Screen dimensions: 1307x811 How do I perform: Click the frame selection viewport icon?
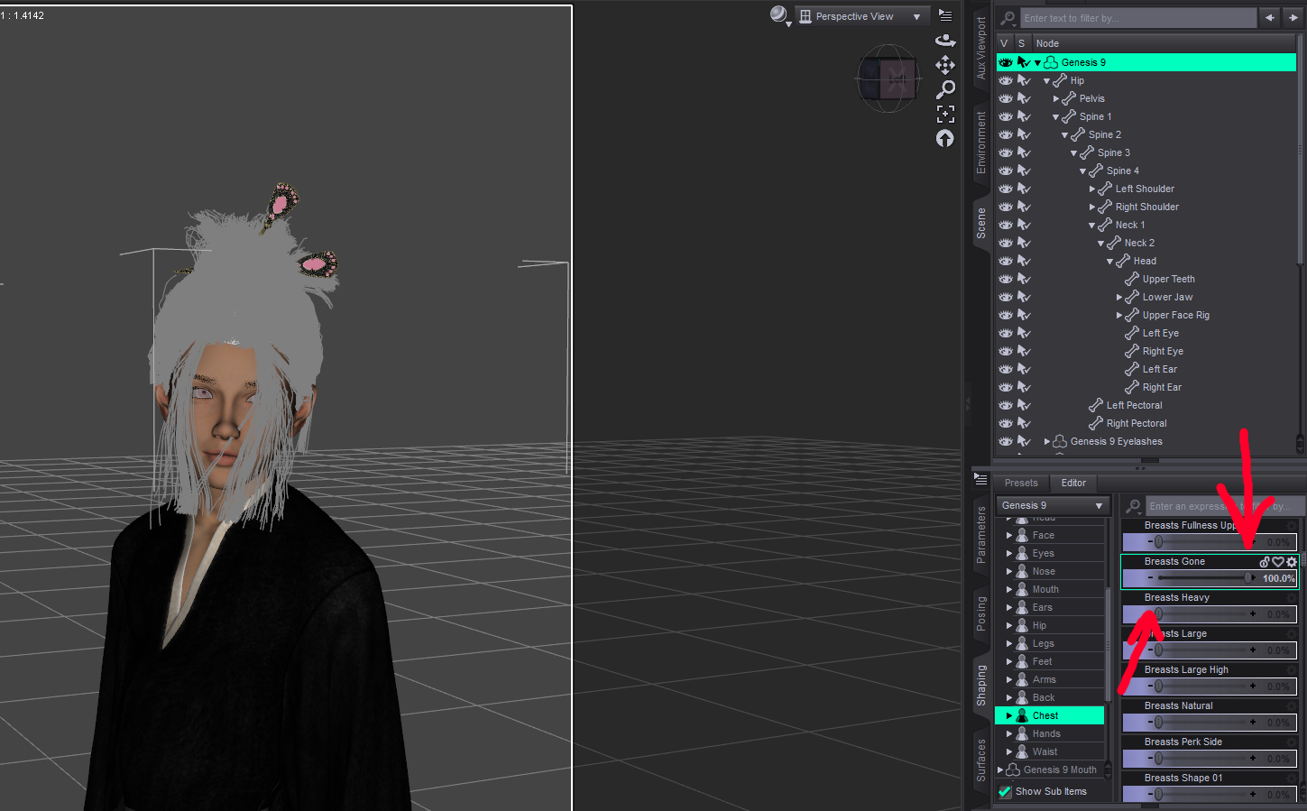945,114
